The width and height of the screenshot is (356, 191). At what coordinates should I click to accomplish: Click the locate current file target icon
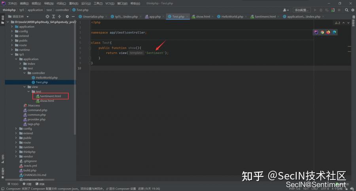click(x=47, y=17)
